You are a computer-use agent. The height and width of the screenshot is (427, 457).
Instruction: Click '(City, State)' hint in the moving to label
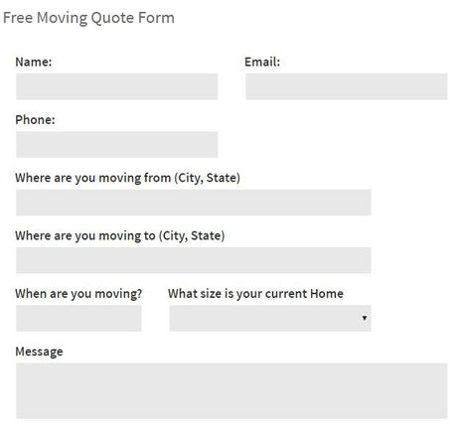click(x=192, y=235)
